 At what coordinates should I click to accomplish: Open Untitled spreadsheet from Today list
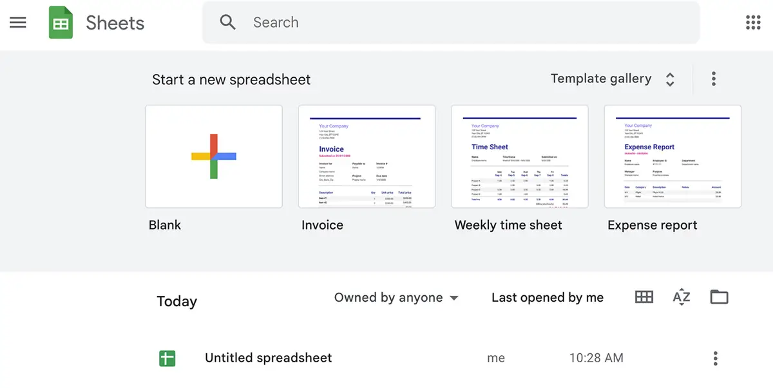pyautogui.click(x=268, y=358)
